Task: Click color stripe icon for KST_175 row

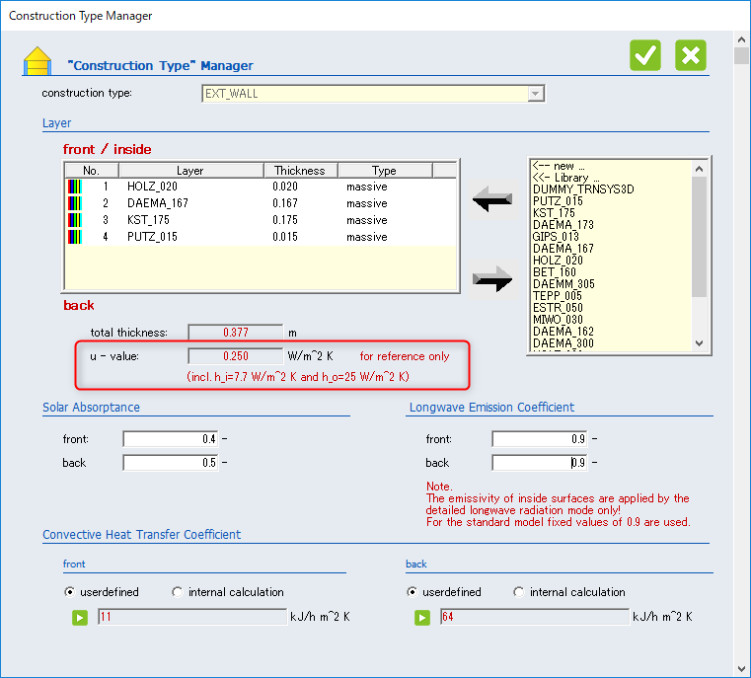Action: [75, 220]
